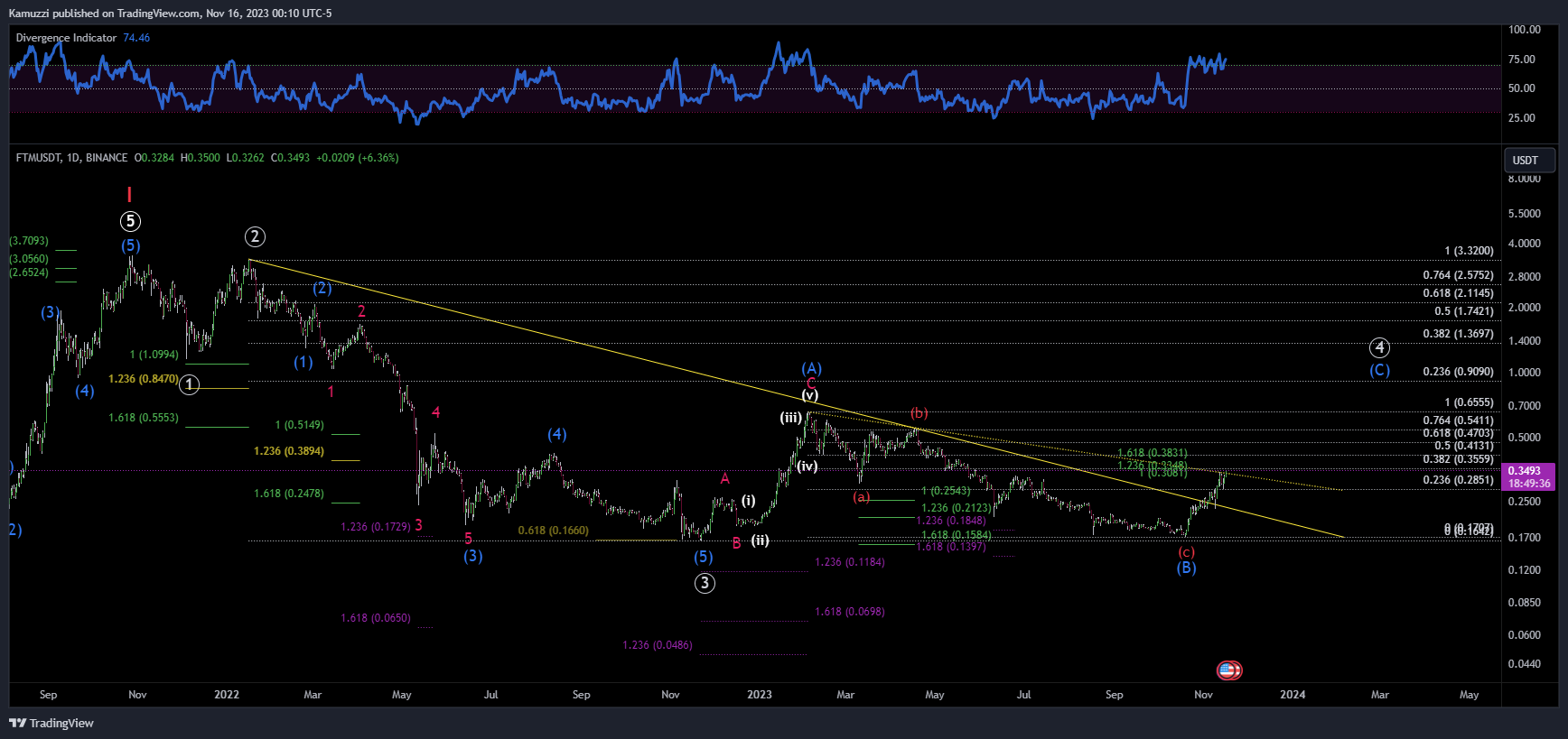
Task: Select the Divergence Indicator legend title
Action: pyautogui.click(x=66, y=38)
